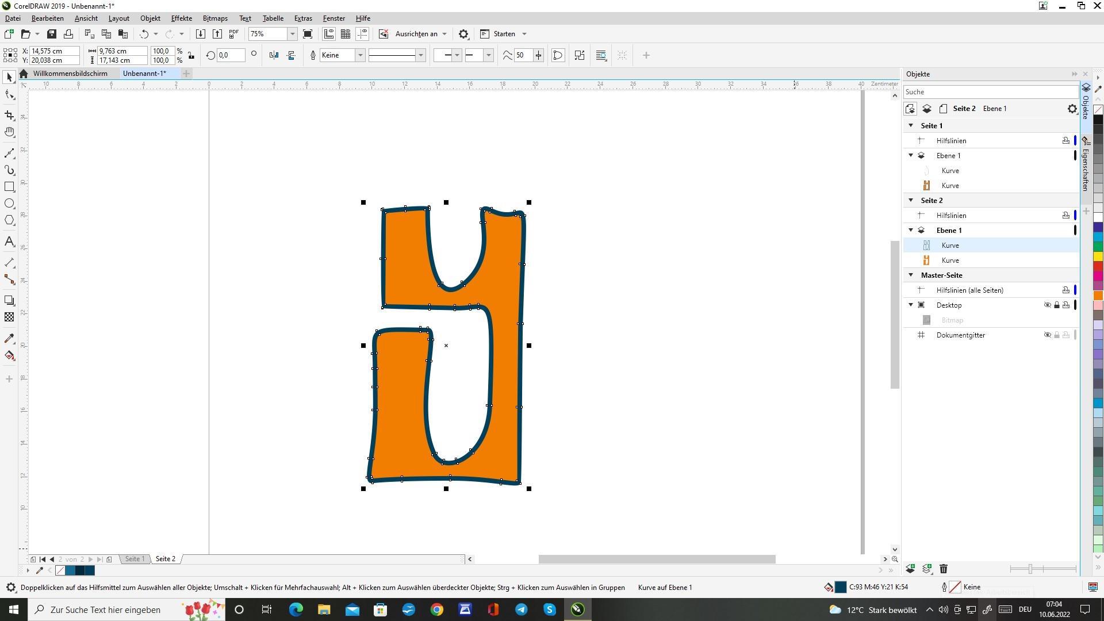Viewport: 1104px width, 621px height.
Task: Toggle lock ratio padlock icon
Action: [191, 55]
